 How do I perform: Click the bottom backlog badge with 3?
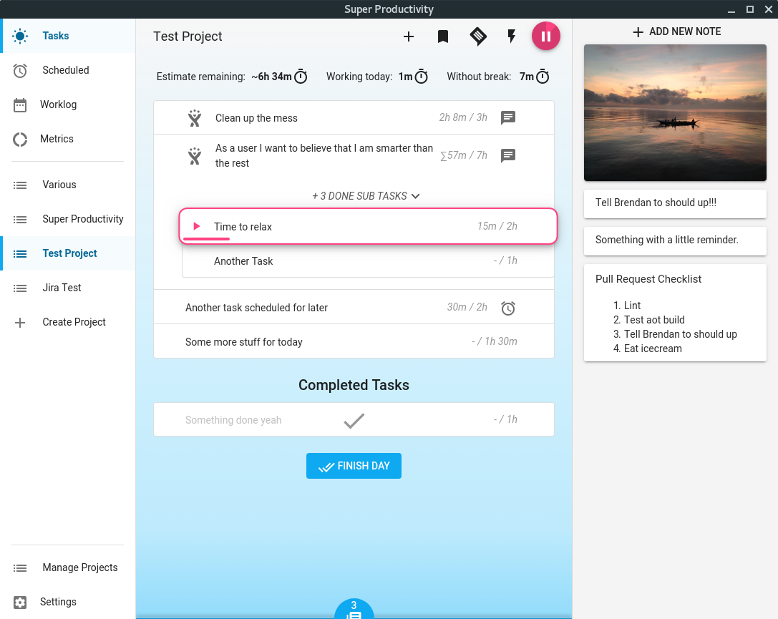[x=354, y=608]
